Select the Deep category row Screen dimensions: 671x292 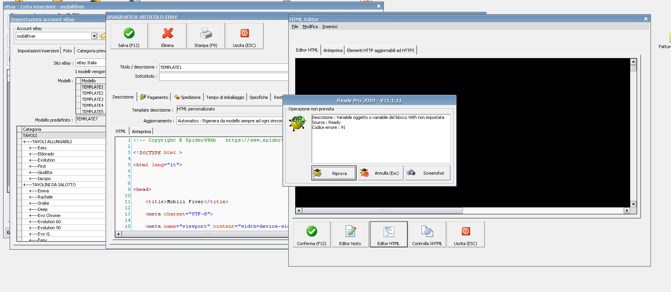pos(64,209)
